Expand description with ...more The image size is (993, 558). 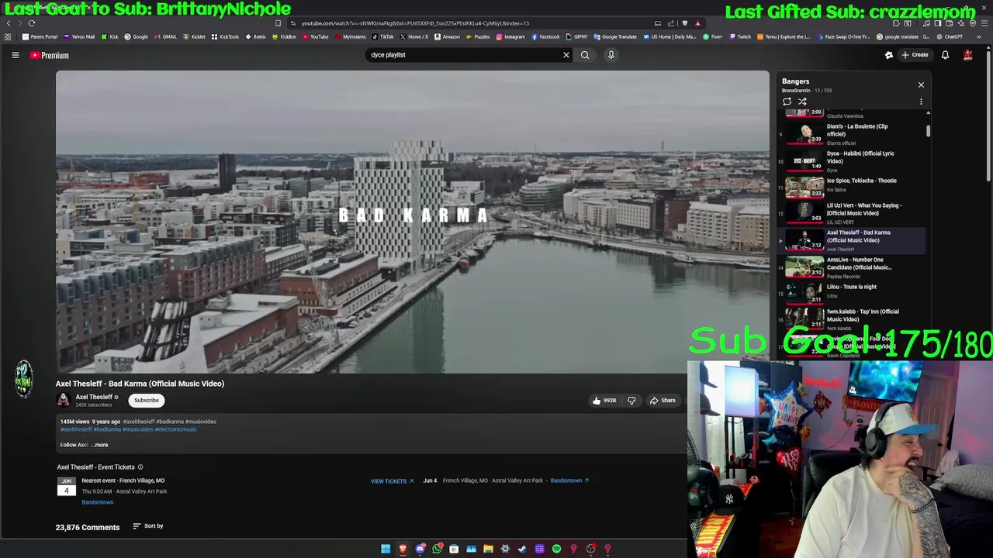pyautogui.click(x=100, y=445)
